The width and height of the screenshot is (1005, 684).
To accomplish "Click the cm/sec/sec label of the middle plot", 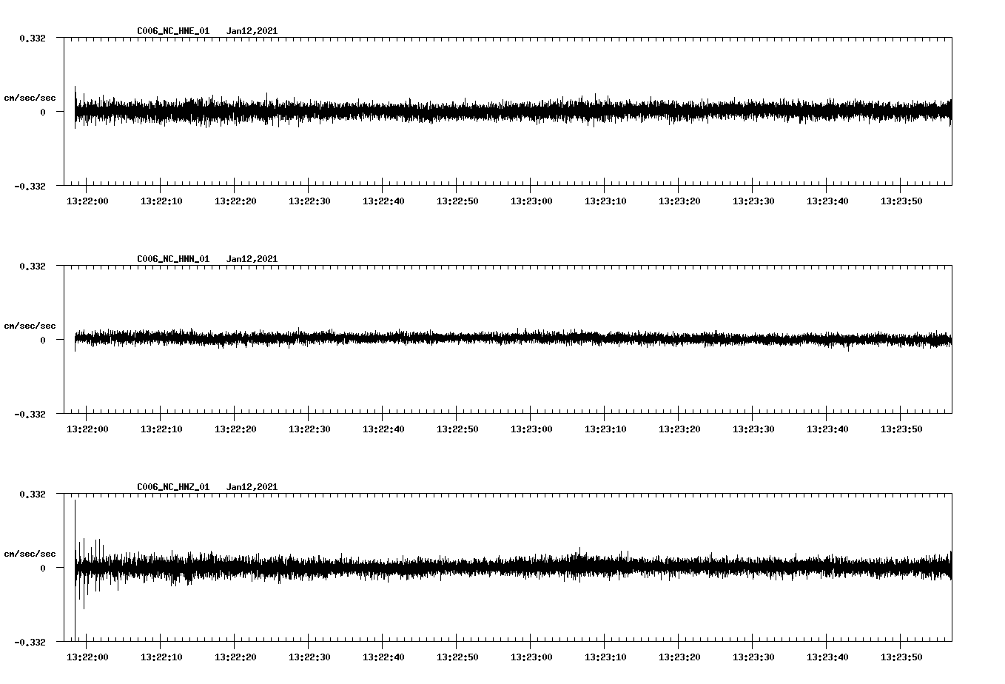I will coord(30,325).
